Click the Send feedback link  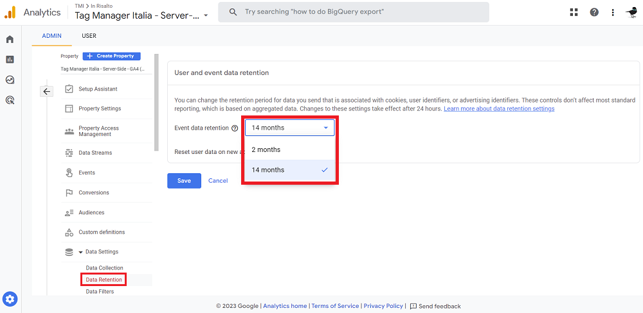pos(440,306)
